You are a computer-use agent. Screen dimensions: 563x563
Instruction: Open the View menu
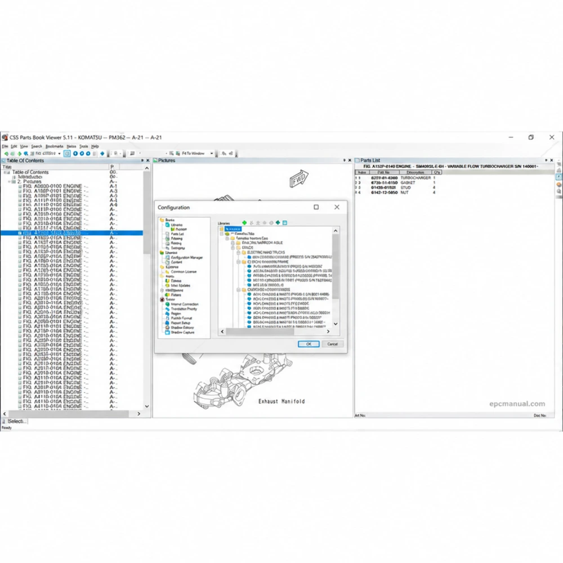[x=24, y=146]
